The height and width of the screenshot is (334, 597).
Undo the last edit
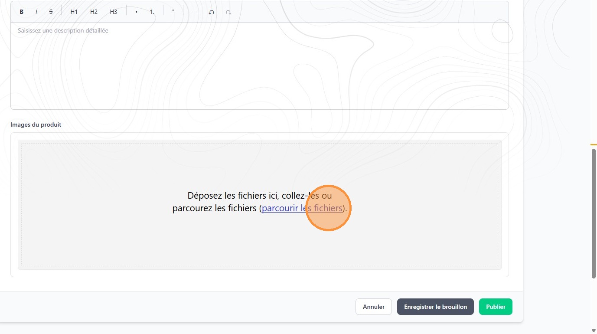click(x=211, y=12)
